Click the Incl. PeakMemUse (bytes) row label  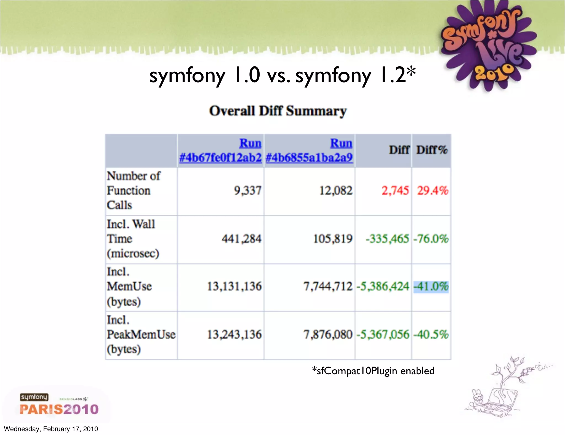pyautogui.click(x=141, y=335)
